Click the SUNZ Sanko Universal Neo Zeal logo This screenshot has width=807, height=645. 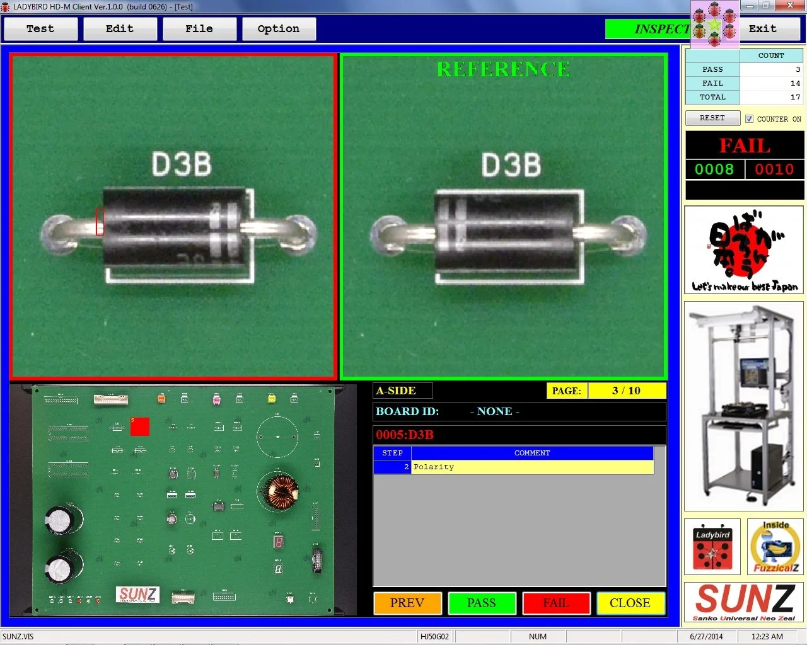[x=744, y=602]
